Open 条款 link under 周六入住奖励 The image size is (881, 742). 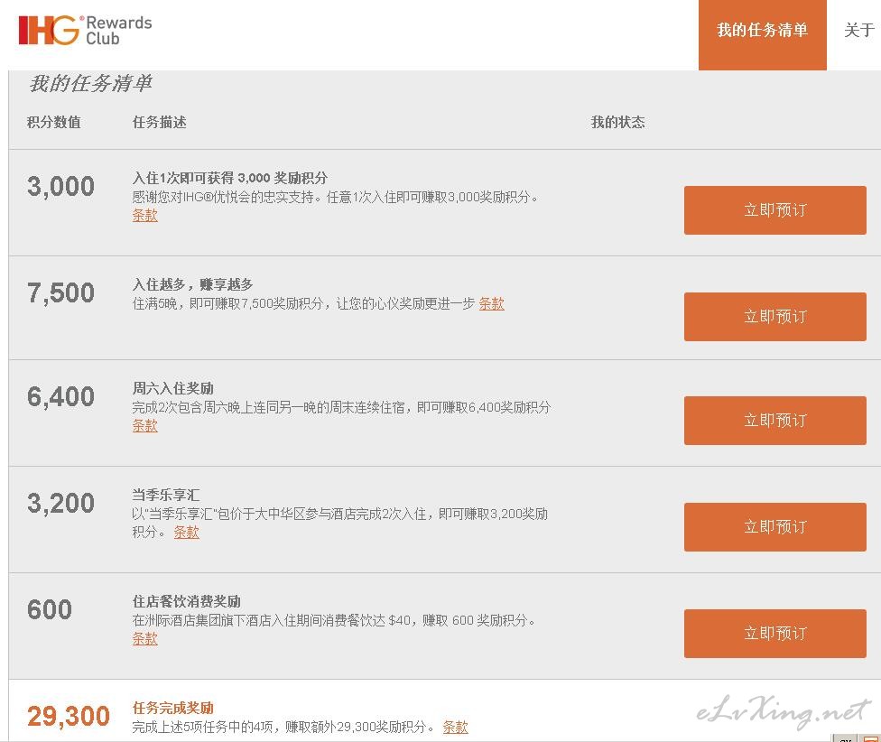tap(145, 426)
